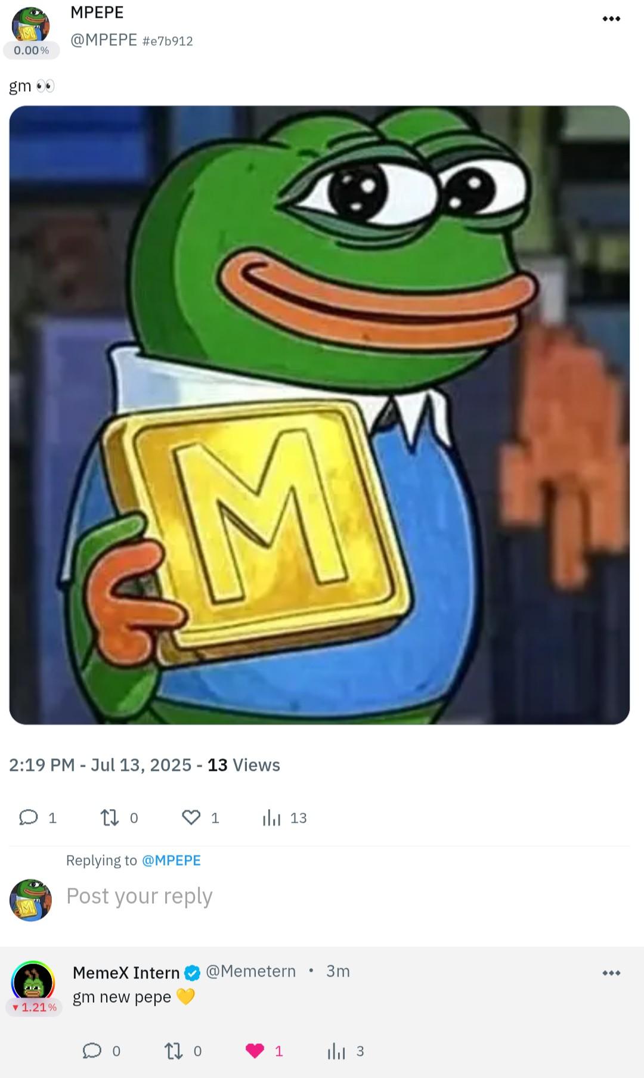Repost the MemeX Intern reply
Screen dimensions: 644x1078
(174, 1051)
